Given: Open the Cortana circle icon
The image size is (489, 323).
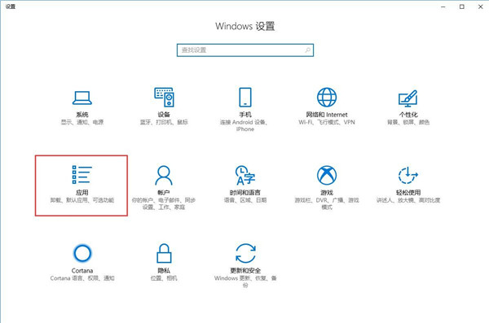Looking at the screenshot, I should (x=82, y=253).
